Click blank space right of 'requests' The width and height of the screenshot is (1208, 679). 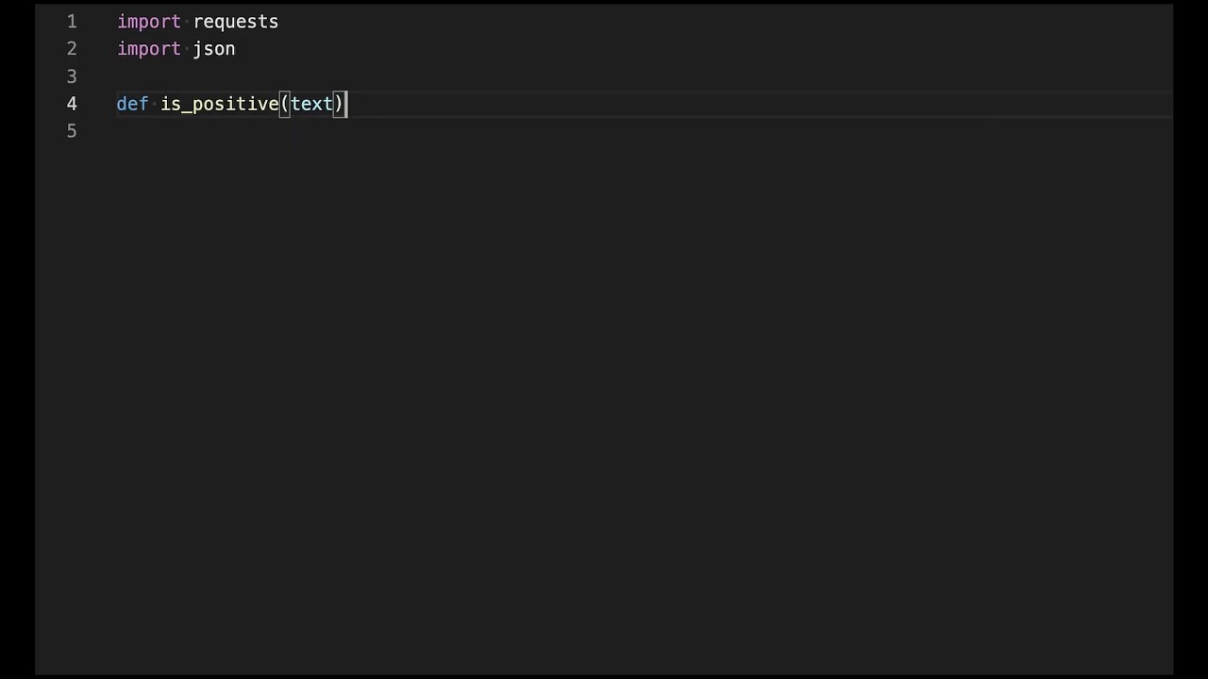point(725,22)
